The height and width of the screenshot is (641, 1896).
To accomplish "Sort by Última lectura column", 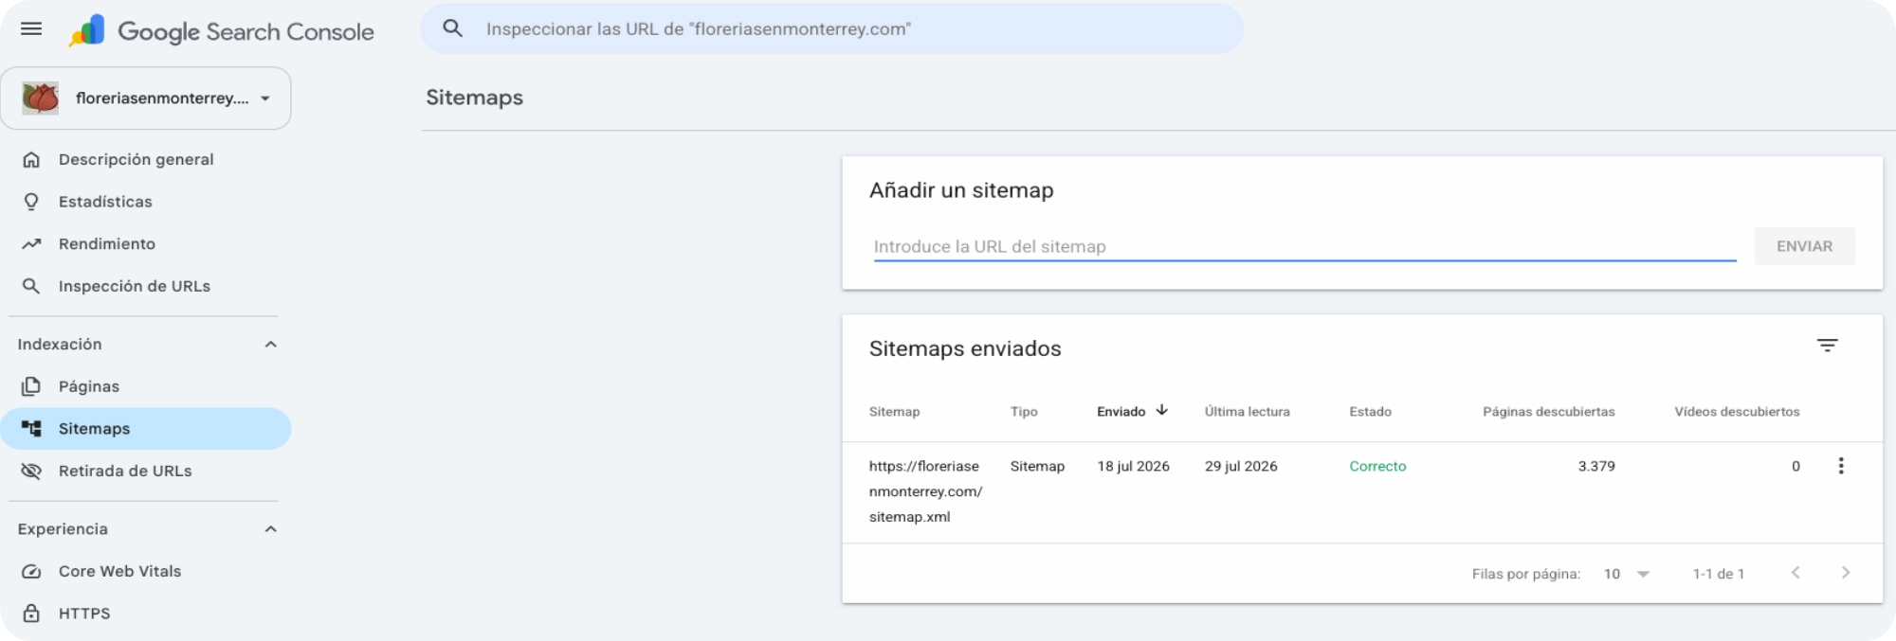I will click(1247, 412).
